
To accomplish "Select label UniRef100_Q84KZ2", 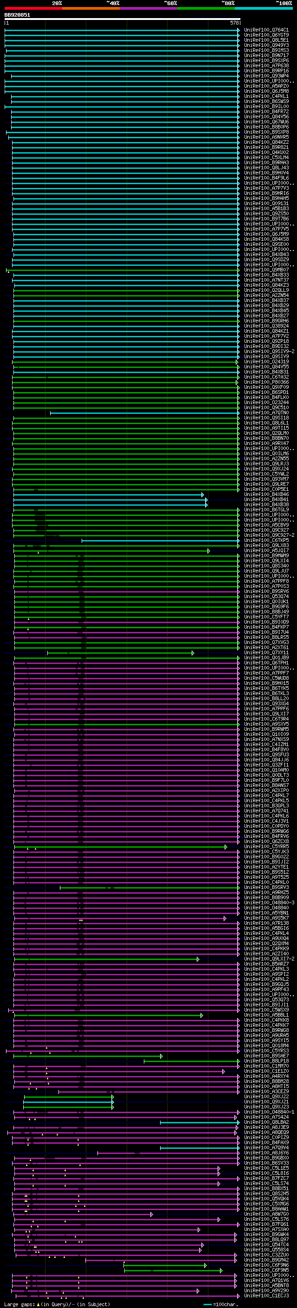I will [266, 142].
